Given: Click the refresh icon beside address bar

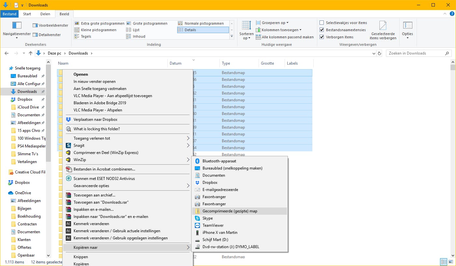Looking at the screenshot, I should tap(379, 53).
